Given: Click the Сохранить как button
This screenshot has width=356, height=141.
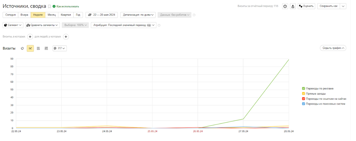Looking at the screenshot, I should (328, 6).
